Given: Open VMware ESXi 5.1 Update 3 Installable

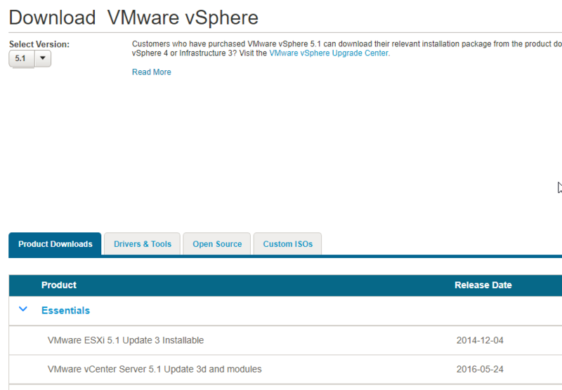Looking at the screenshot, I should click(x=126, y=340).
